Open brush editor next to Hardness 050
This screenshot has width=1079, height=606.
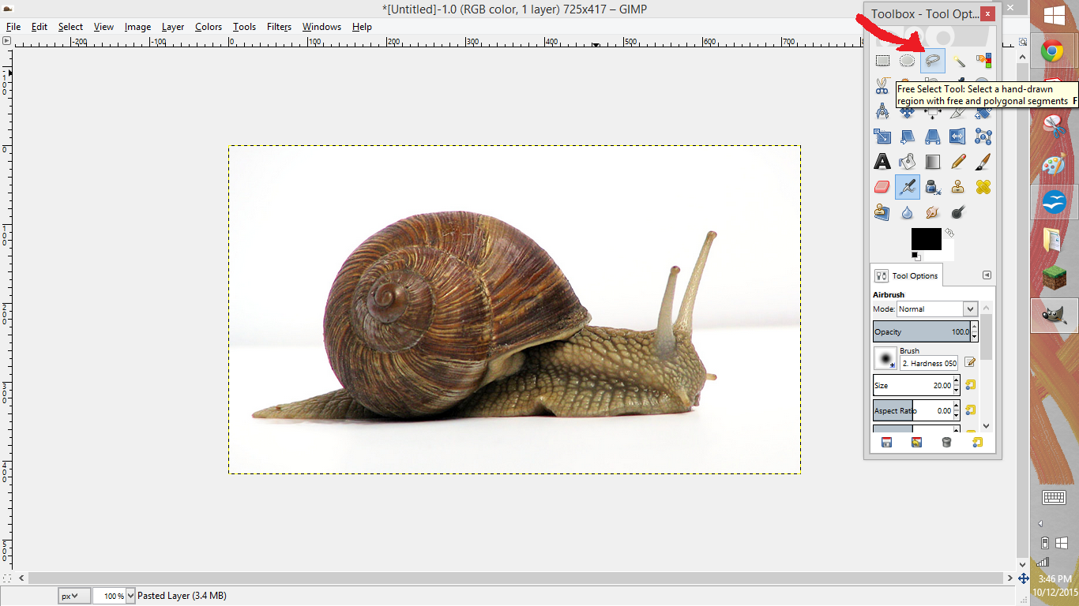(970, 362)
